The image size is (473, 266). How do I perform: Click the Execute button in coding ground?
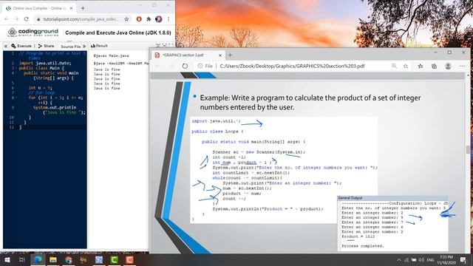(21, 46)
